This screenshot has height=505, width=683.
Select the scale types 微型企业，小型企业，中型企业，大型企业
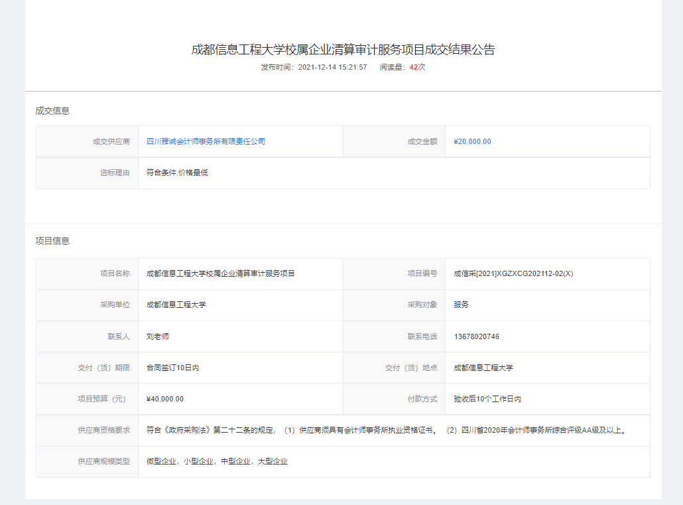coord(217,461)
